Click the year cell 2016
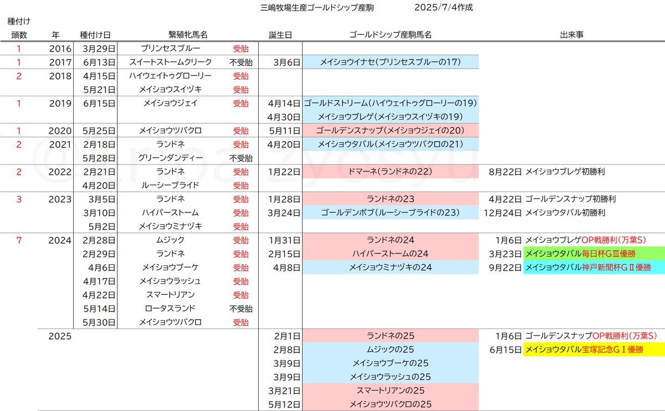The height and width of the screenshot is (411, 665). tap(60, 49)
